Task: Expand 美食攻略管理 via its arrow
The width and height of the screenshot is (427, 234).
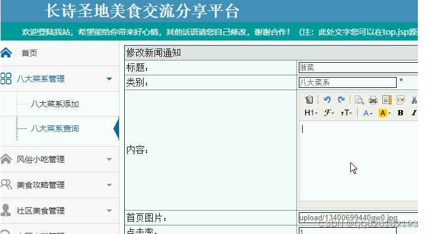Action: pos(109,185)
